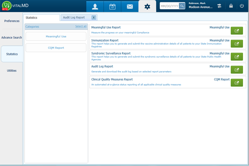Launch the Syndromic Surveillance Report green button
249x166 pixels.
237,57
